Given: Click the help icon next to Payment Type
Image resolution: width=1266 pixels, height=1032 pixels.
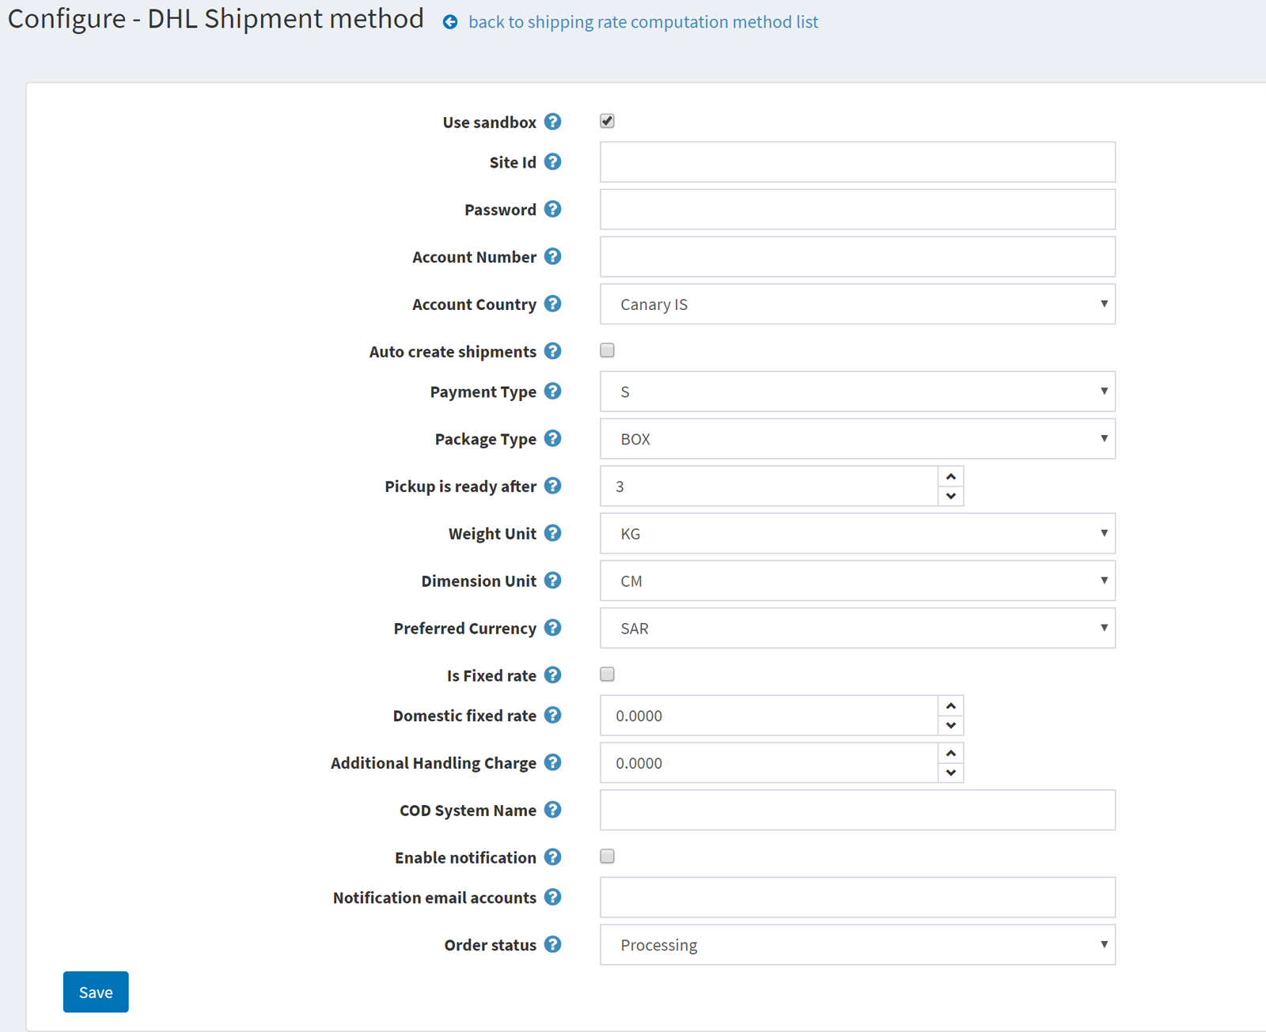Looking at the screenshot, I should [x=553, y=391].
